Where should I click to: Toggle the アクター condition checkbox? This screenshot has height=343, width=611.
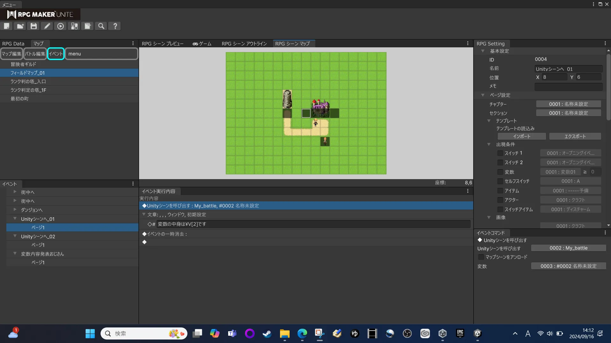(x=500, y=200)
